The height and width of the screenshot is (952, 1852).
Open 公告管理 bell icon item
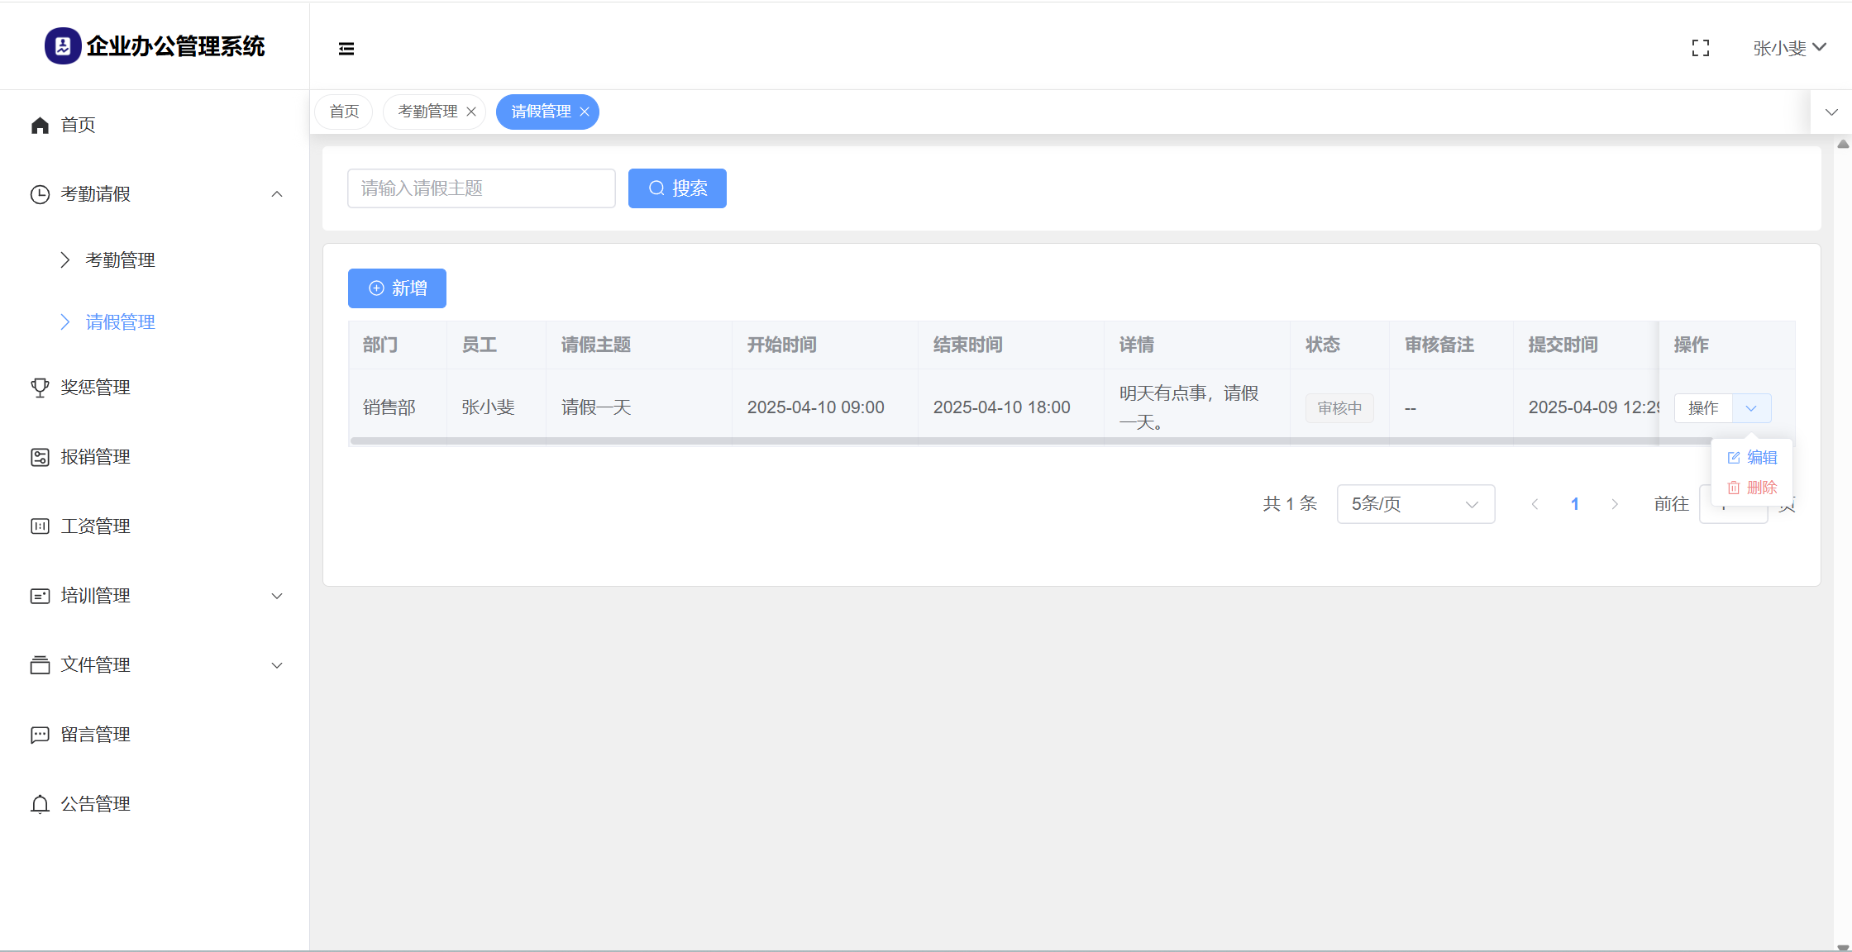[40, 804]
